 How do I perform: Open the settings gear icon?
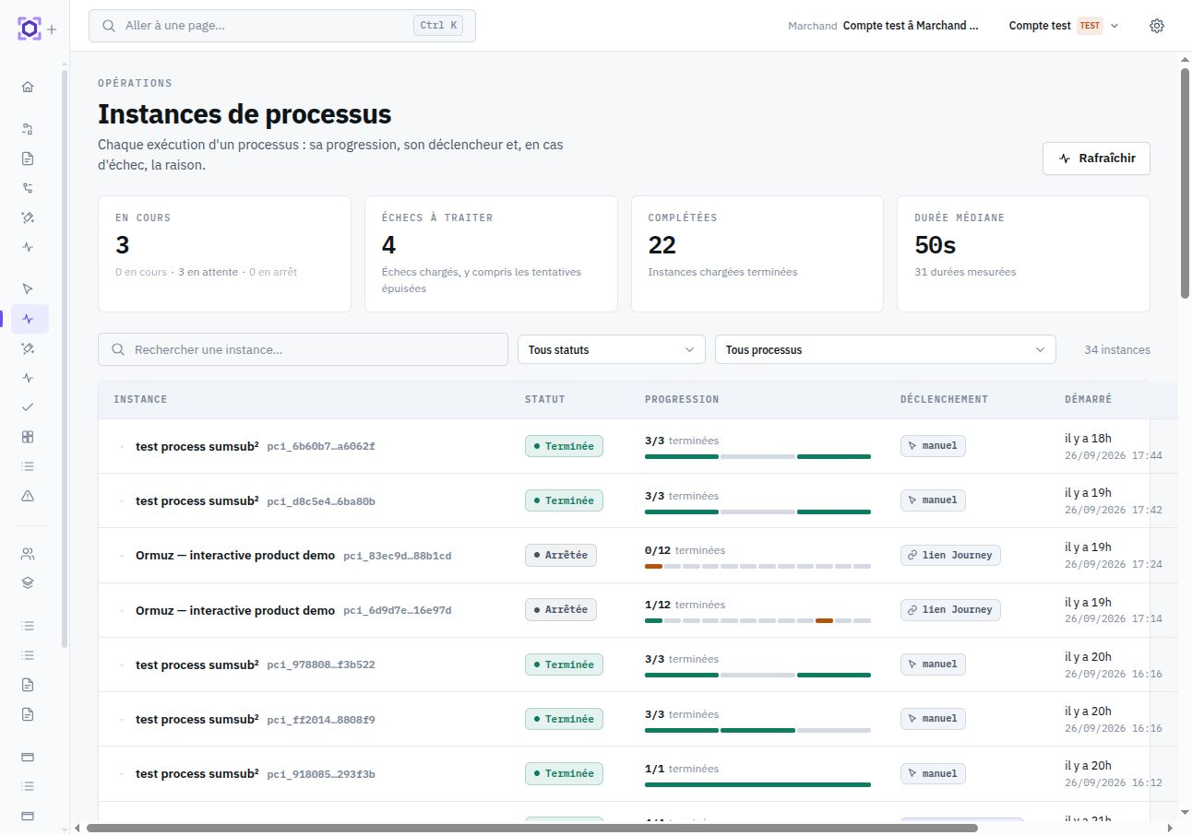pos(1157,26)
